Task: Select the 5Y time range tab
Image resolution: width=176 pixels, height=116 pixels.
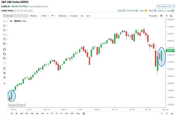Action: (x=61, y=113)
